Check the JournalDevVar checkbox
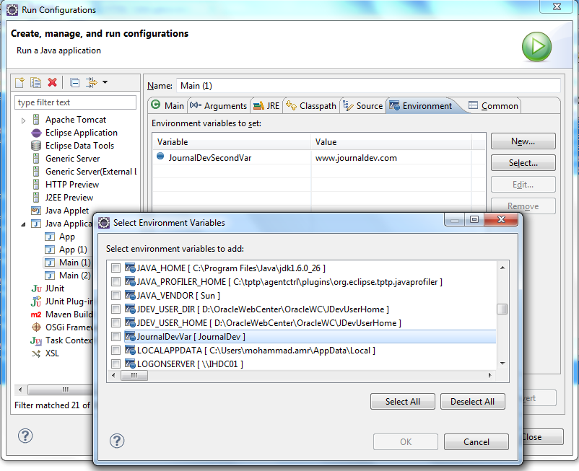 [116, 337]
